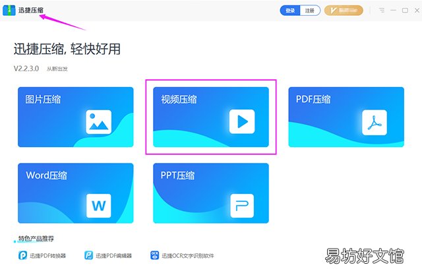
Task: Click the gold VIP membership button
Action: (x=344, y=11)
